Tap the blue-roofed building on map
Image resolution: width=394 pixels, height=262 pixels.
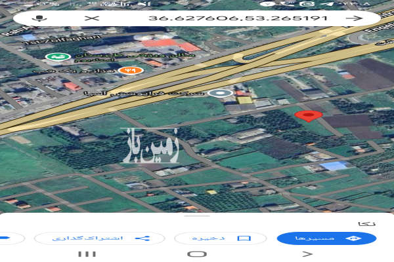[334, 166]
